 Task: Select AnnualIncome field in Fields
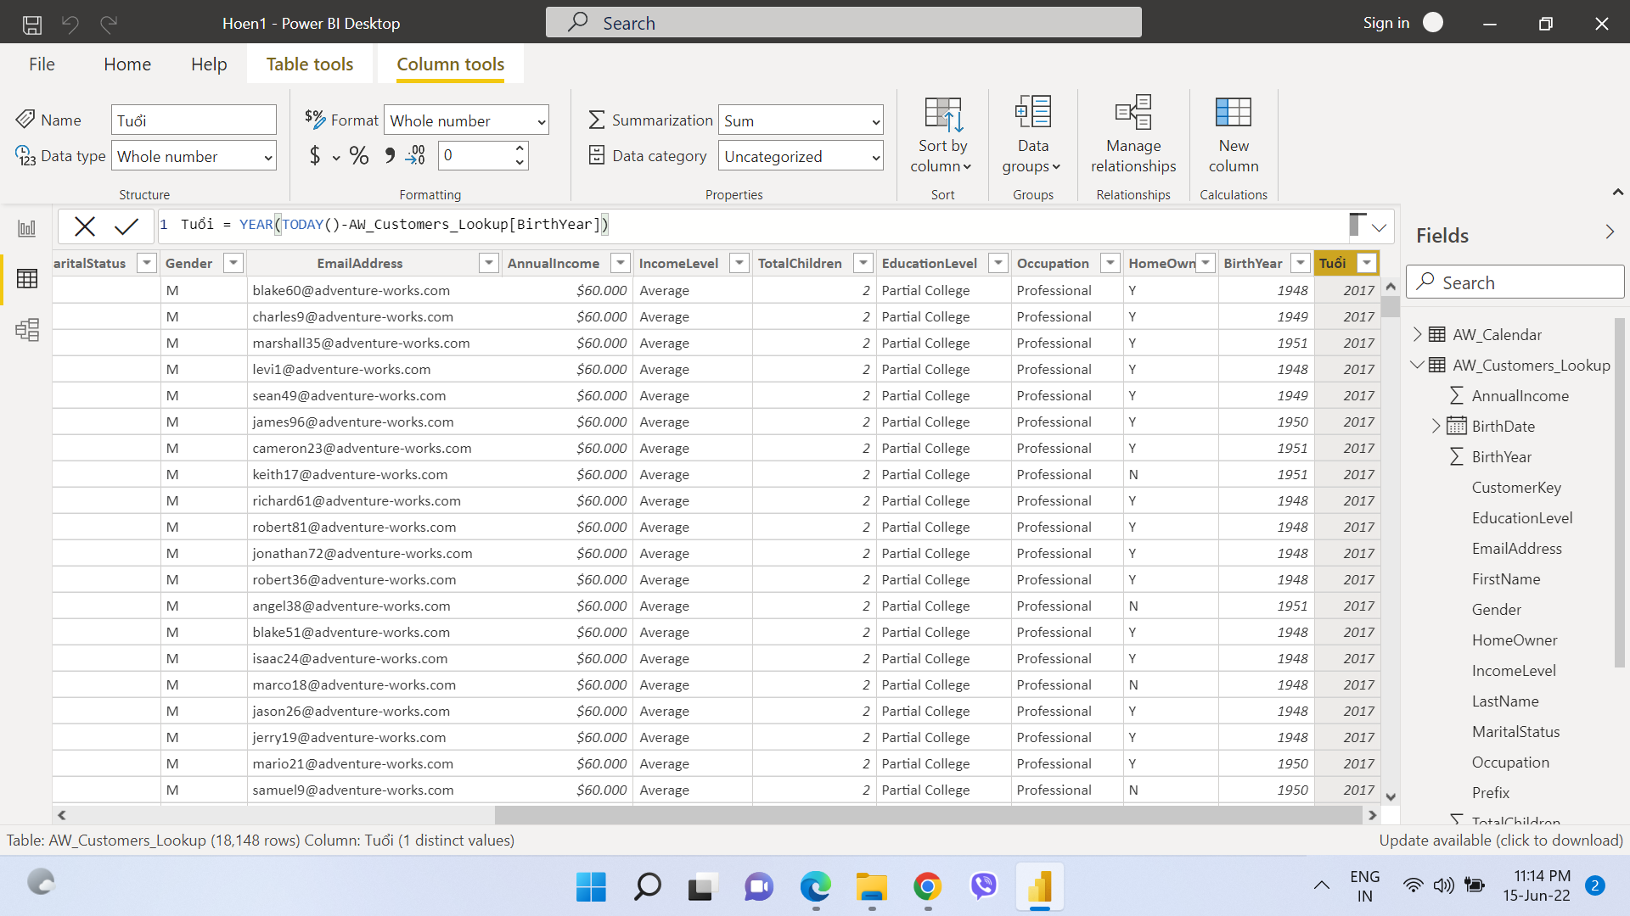1520,395
